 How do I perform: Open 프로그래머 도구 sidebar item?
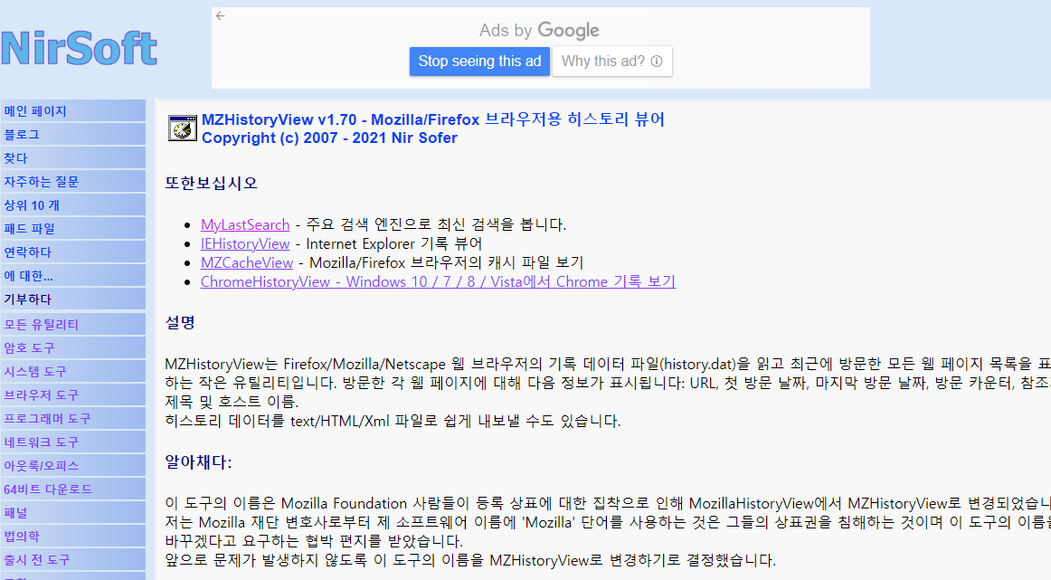(x=72, y=418)
